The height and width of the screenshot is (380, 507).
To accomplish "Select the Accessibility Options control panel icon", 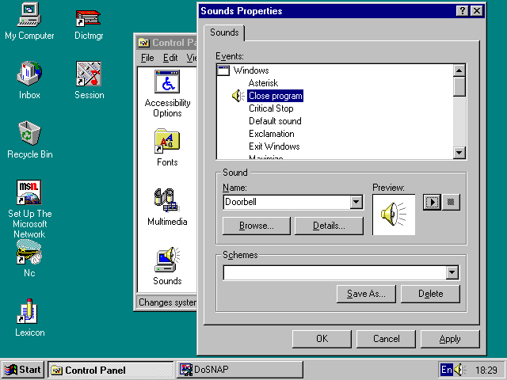I will click(167, 83).
